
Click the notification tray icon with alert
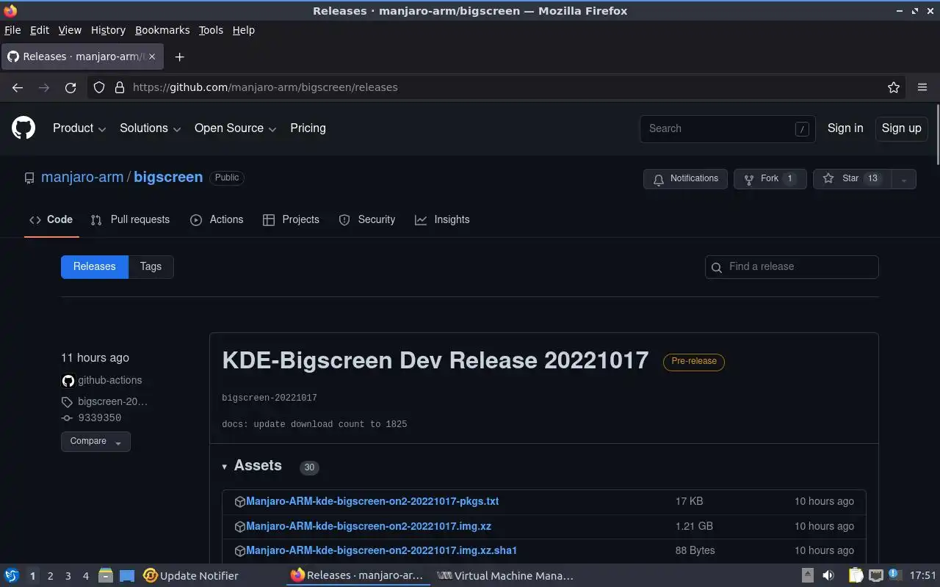(x=895, y=575)
